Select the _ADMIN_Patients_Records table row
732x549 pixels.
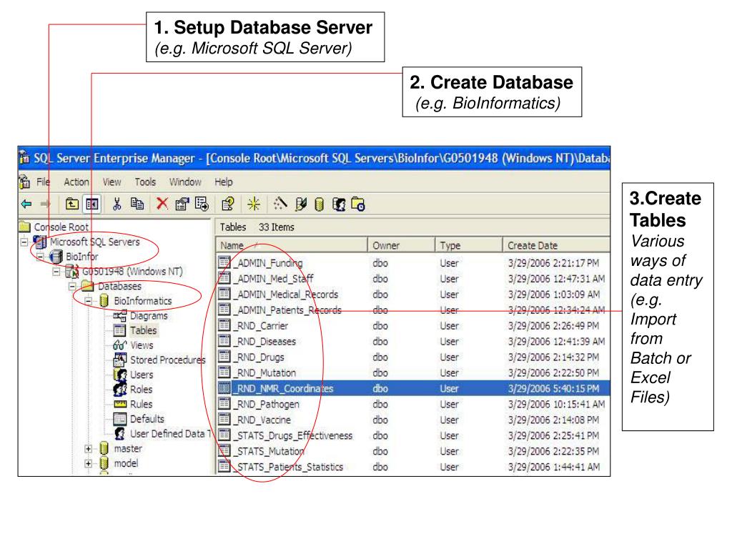pos(413,310)
